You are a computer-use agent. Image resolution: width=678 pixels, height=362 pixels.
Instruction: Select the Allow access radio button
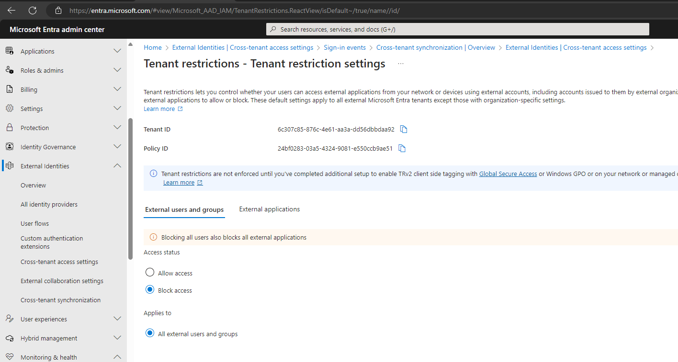coord(150,273)
